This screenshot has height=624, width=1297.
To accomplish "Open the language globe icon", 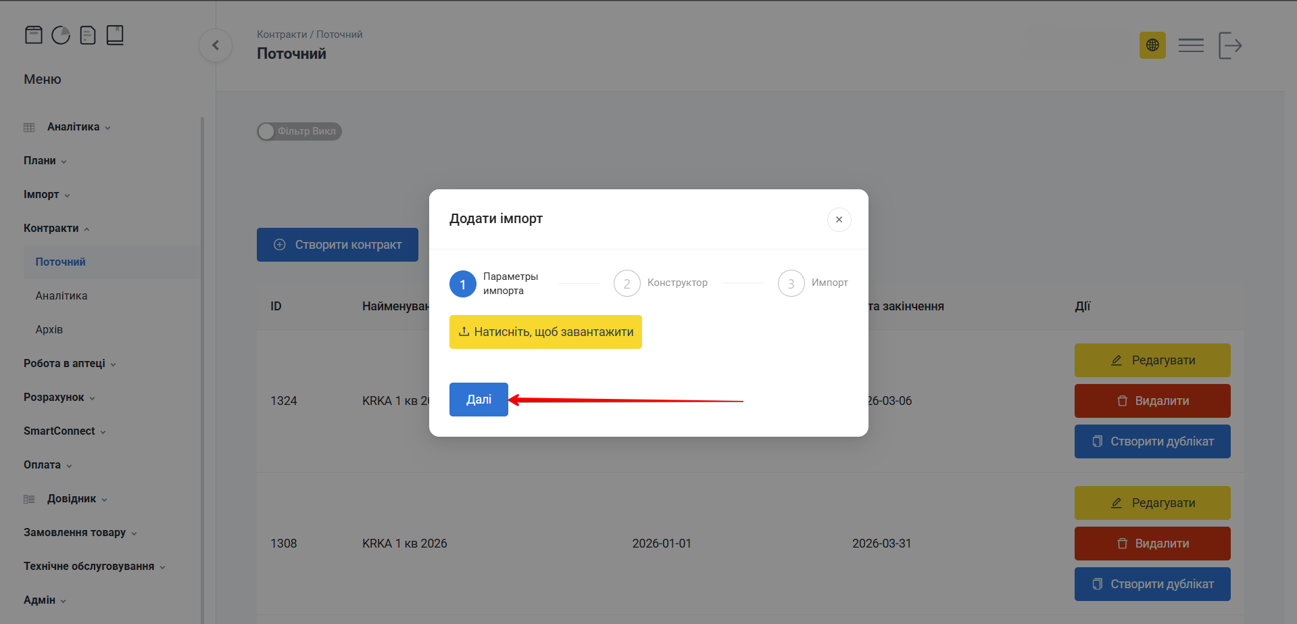I will (x=1152, y=45).
